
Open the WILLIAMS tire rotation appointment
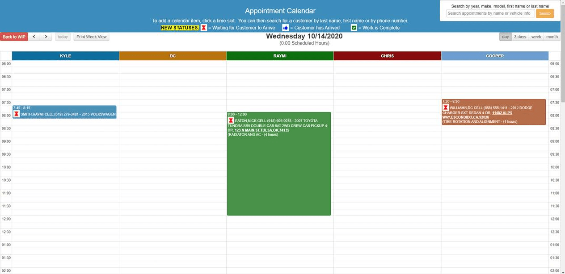coord(493,112)
